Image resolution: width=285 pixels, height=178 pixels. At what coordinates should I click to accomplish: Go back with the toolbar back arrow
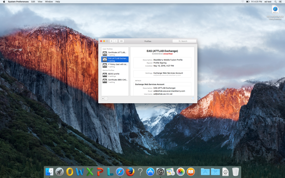click(112, 41)
